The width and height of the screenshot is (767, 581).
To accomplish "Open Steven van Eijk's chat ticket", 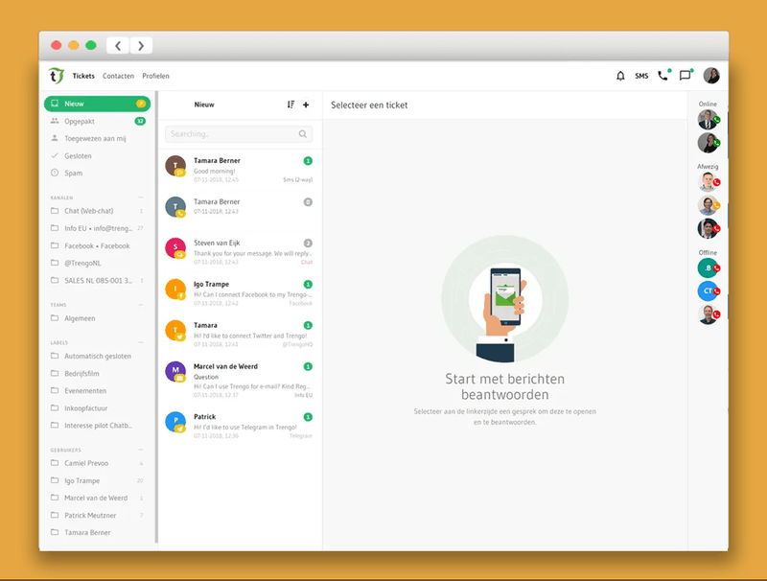I will point(239,248).
